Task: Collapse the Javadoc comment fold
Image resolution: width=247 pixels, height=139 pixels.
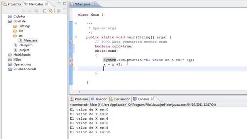Action: coord(76,23)
